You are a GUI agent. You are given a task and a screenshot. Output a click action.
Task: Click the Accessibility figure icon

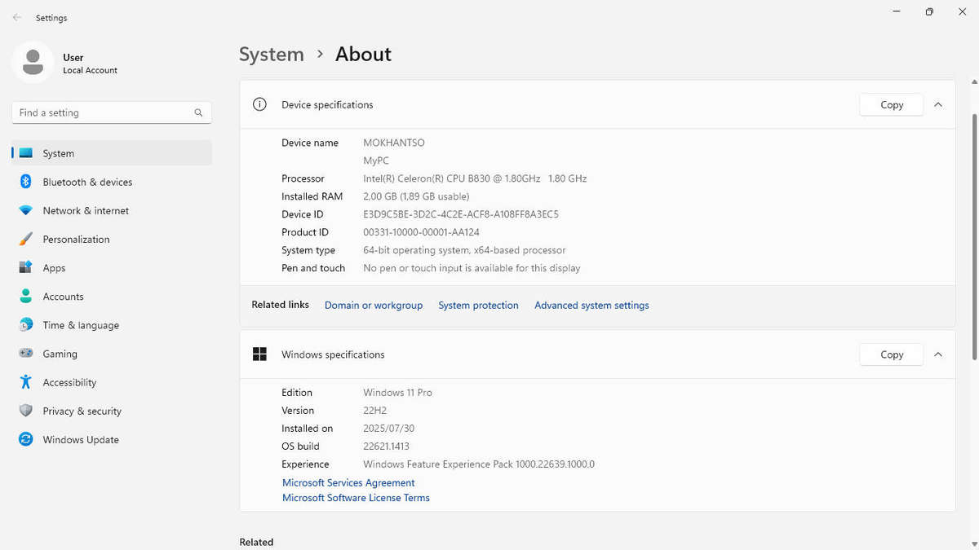tap(26, 382)
